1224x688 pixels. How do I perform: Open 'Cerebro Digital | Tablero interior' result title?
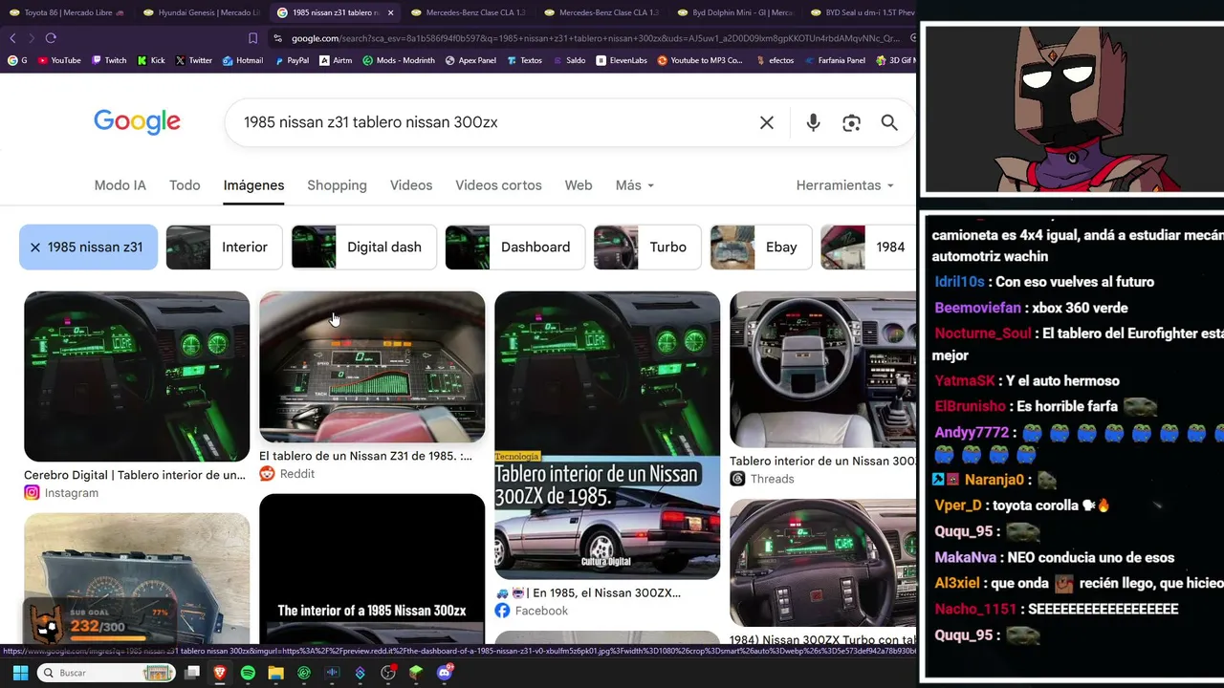[135, 475]
